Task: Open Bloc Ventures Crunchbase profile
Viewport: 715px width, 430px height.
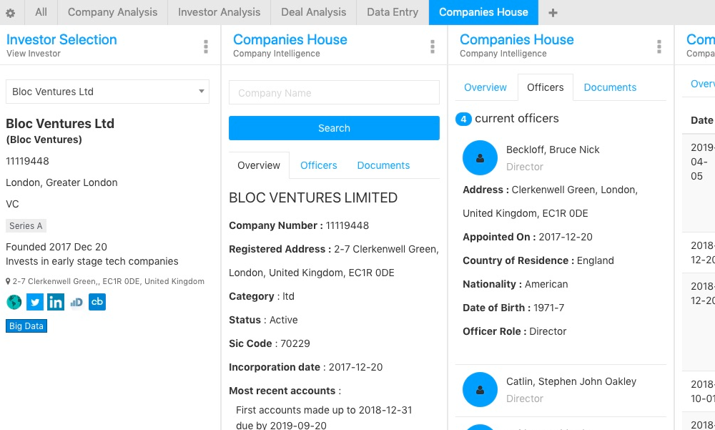Action: click(x=97, y=302)
